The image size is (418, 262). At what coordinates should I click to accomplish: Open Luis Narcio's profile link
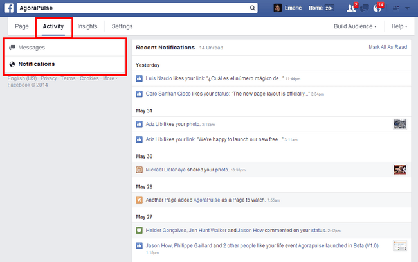159,79
